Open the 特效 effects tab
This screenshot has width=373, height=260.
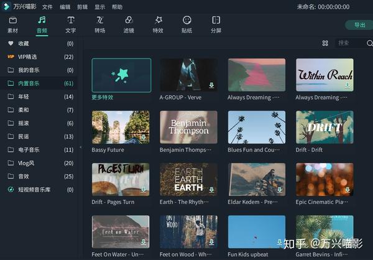pos(158,25)
